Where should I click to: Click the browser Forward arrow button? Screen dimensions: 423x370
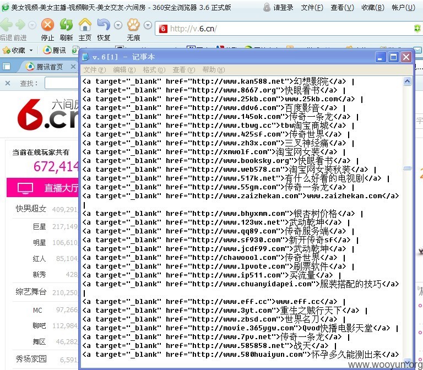[20, 25]
